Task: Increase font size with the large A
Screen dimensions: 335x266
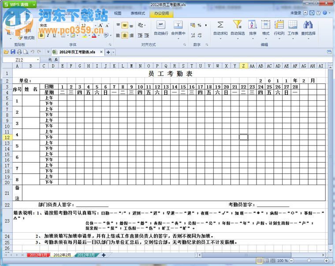Action: tap(100, 26)
